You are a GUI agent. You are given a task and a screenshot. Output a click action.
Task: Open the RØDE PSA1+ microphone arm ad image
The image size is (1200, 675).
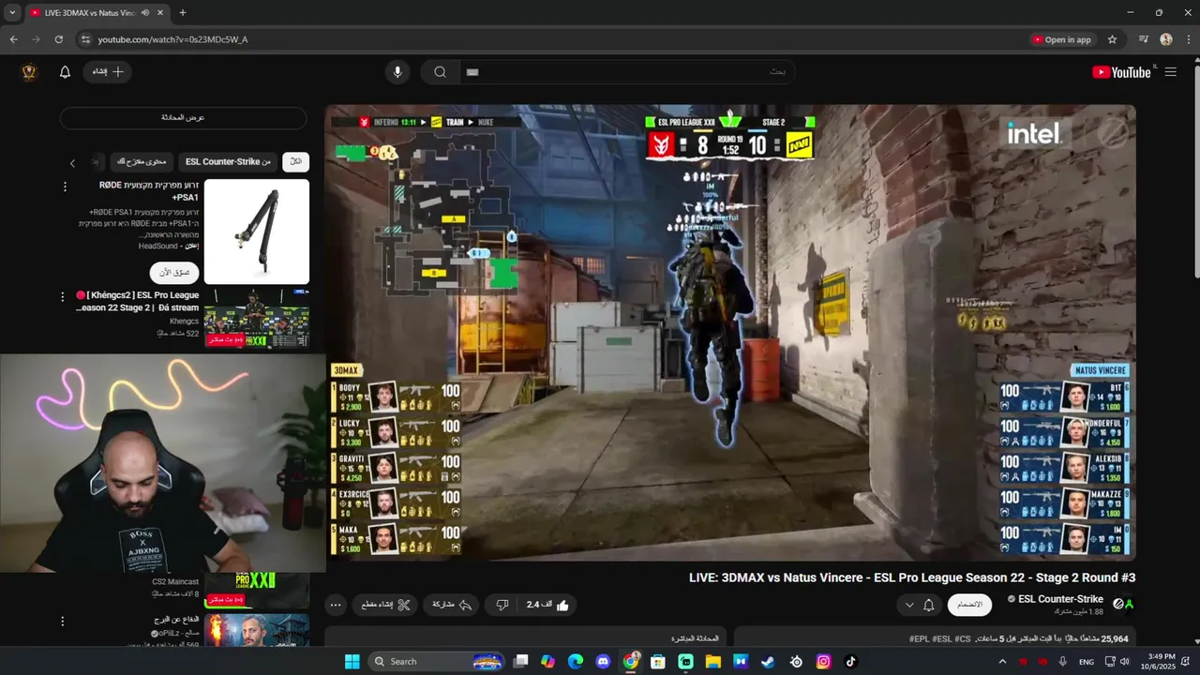[x=257, y=232]
